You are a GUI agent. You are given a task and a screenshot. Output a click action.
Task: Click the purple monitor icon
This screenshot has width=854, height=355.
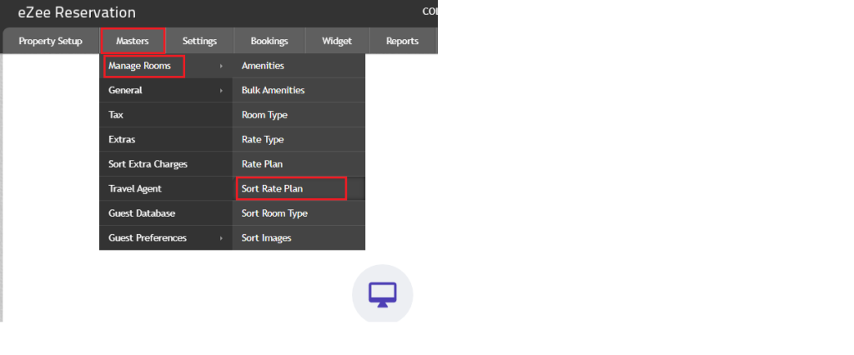tap(382, 294)
